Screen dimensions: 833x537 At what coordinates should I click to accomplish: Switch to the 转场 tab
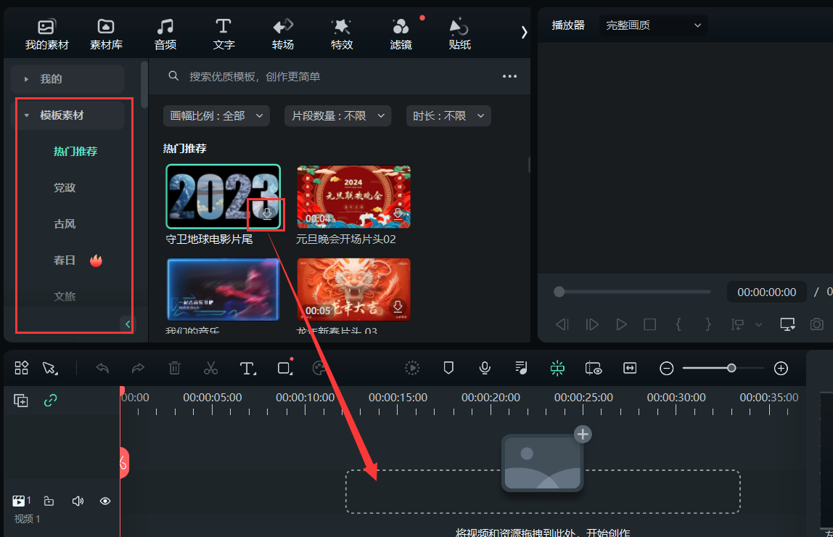(x=283, y=34)
